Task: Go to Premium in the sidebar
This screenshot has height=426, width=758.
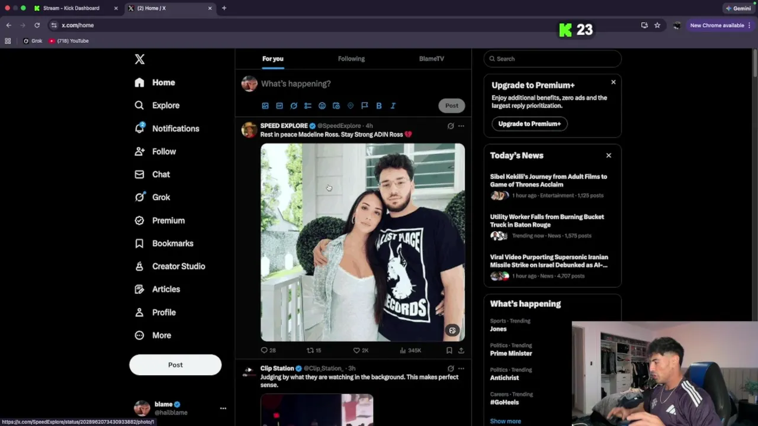Action: [160, 220]
